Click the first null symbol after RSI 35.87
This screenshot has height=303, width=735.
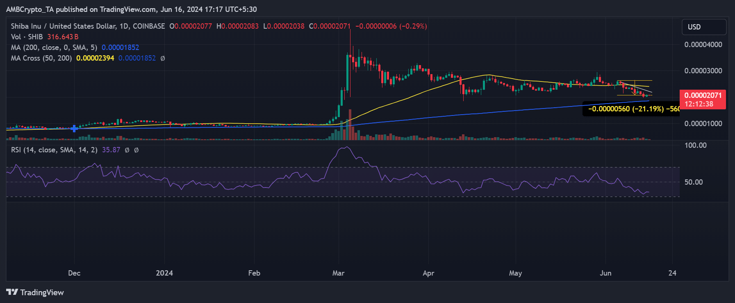coord(127,150)
